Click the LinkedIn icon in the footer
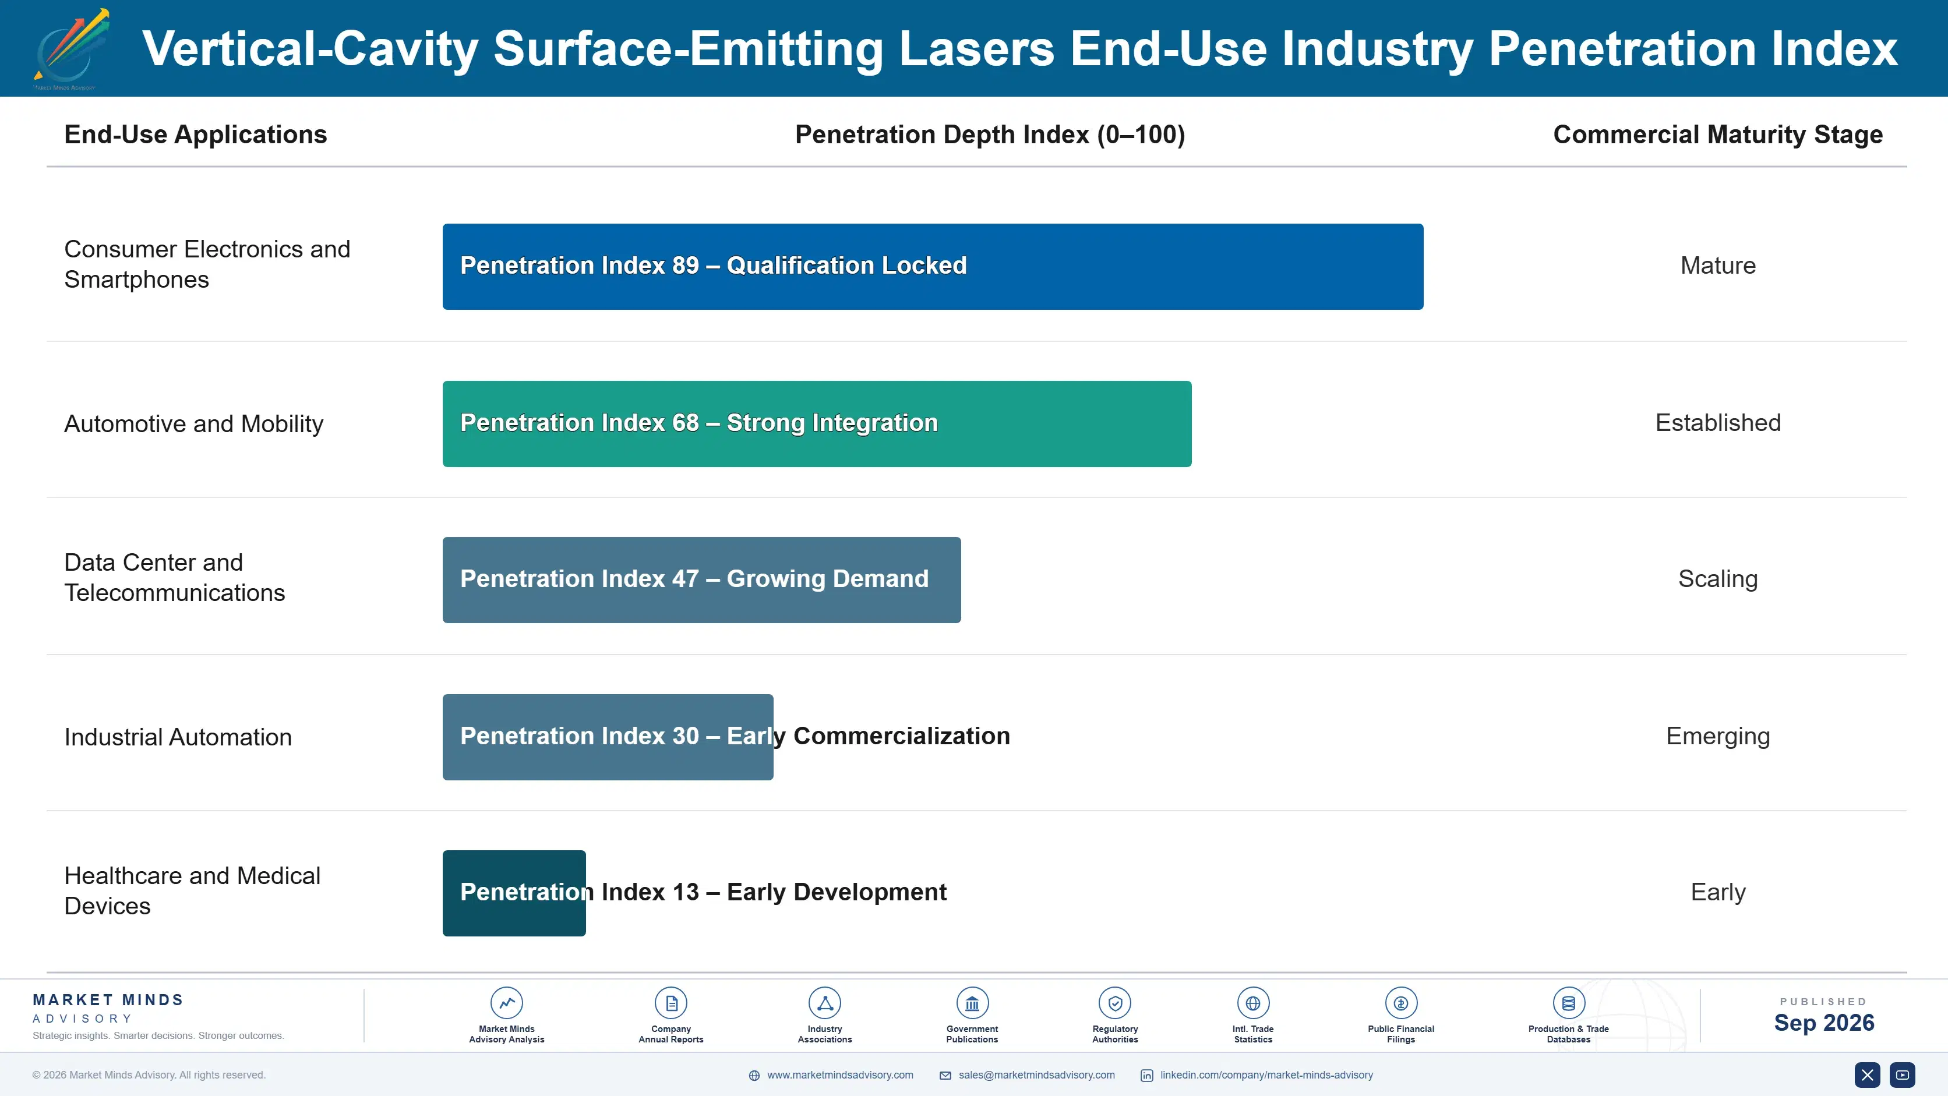Screen dimensions: 1948x1096 pos(1146,1075)
